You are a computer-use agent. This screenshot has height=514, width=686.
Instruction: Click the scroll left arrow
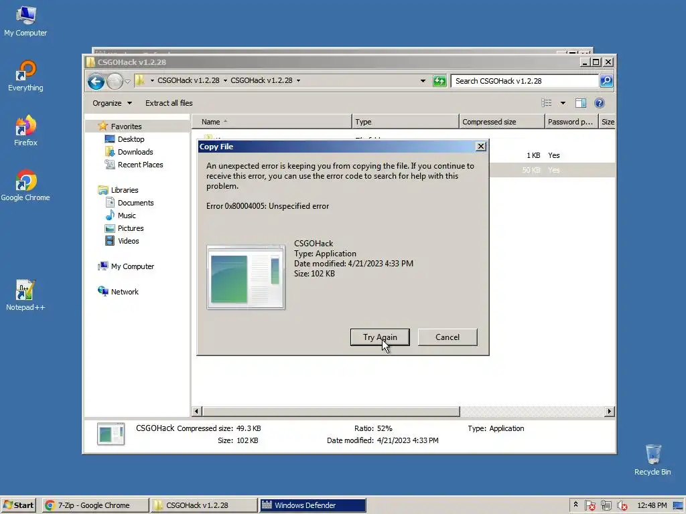pos(196,412)
